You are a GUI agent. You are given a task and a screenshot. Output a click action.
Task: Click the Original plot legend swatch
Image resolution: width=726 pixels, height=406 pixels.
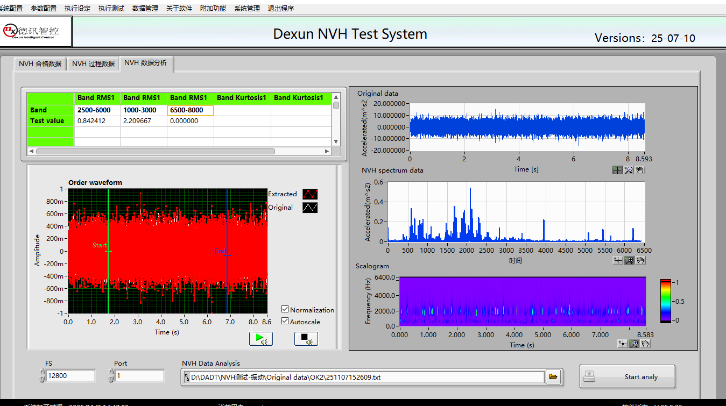pyautogui.click(x=310, y=208)
